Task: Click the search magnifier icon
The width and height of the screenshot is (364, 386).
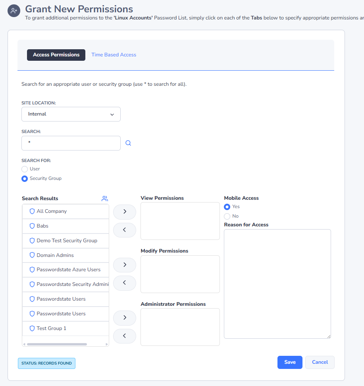Action: 128,143
